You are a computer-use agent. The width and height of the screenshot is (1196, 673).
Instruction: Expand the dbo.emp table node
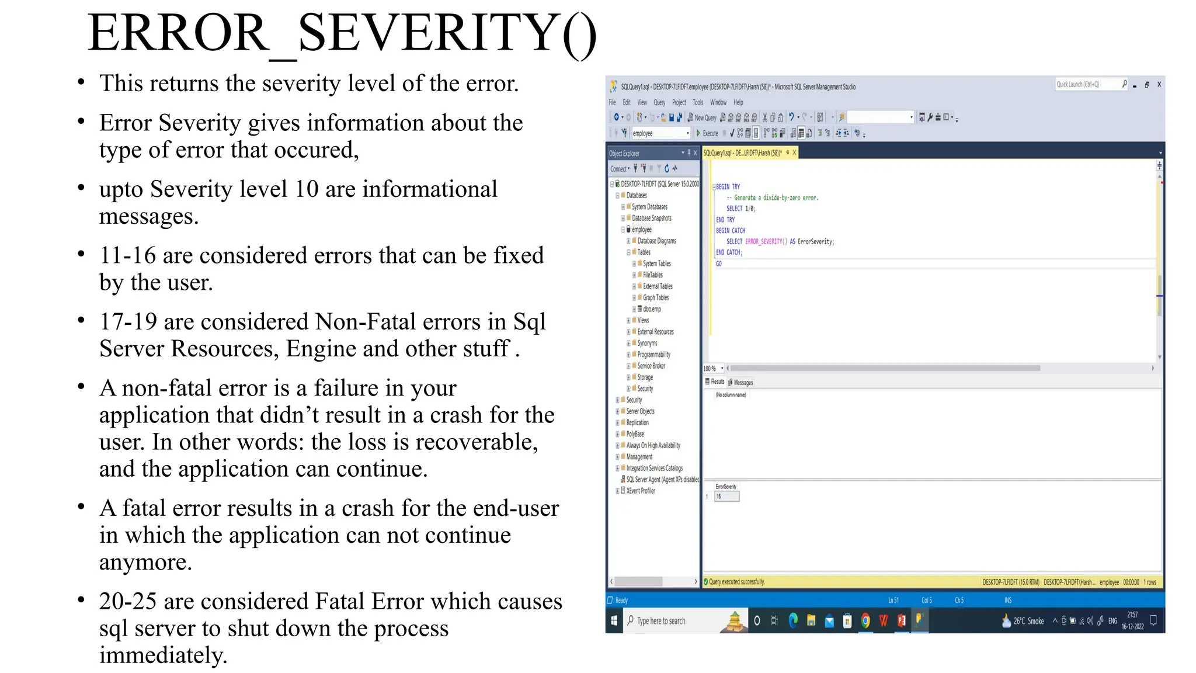[x=634, y=309]
